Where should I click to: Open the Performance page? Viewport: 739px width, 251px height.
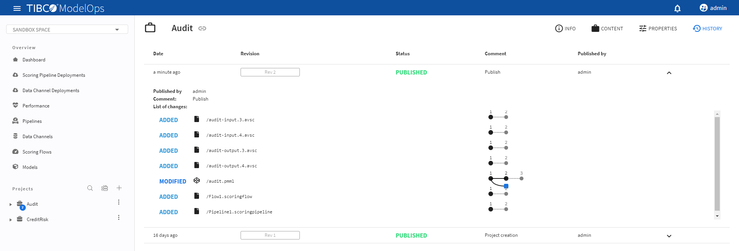[x=36, y=106]
